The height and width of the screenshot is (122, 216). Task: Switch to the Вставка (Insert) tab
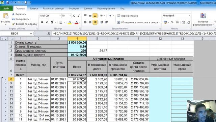pos(34,8)
